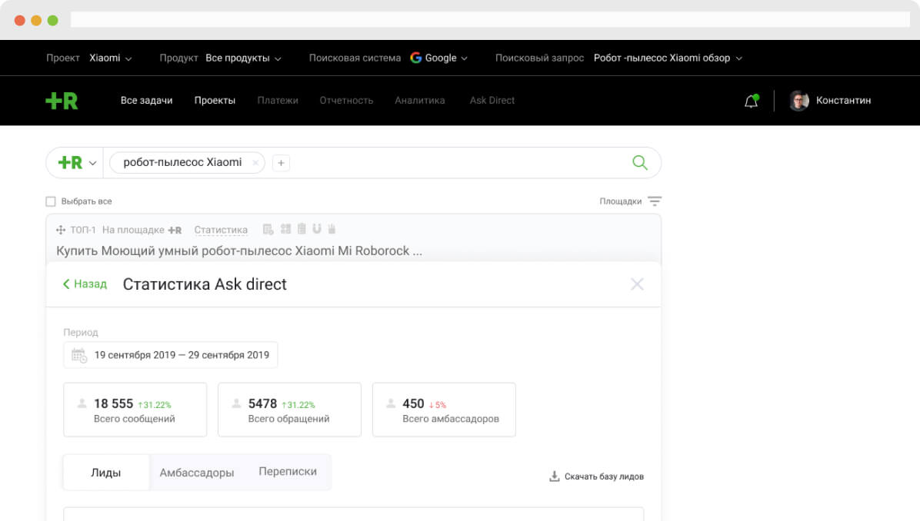Go to 'Все задачи' in the navbar

click(147, 100)
